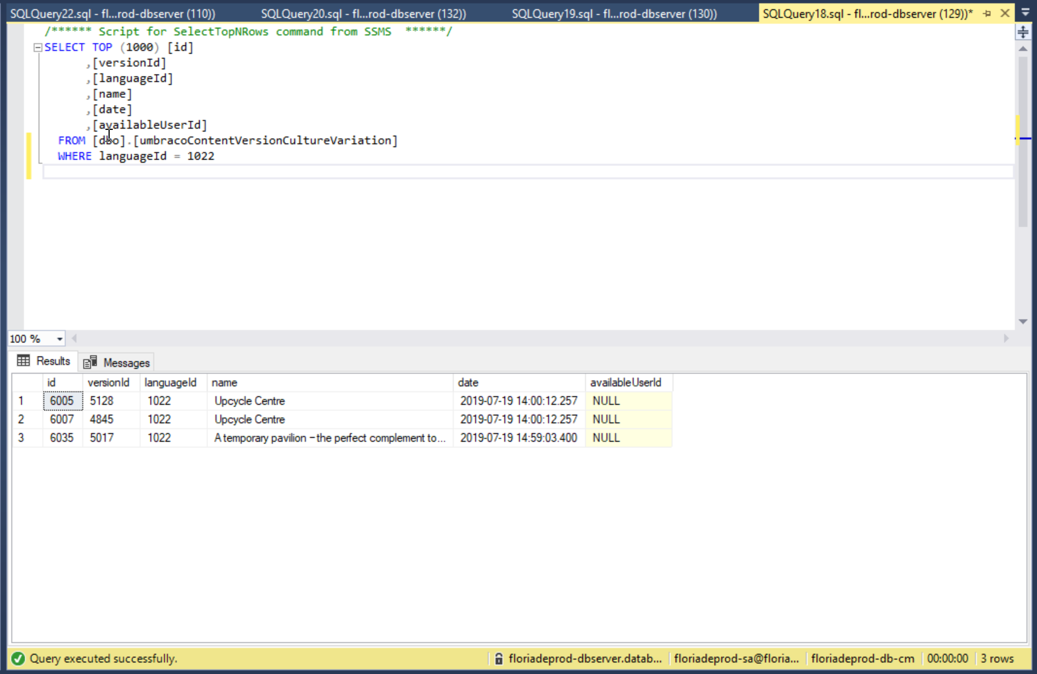Screen dimensions: 1037x674
Task: Switch to the SQLQuery22.sql tab
Action: coord(112,13)
